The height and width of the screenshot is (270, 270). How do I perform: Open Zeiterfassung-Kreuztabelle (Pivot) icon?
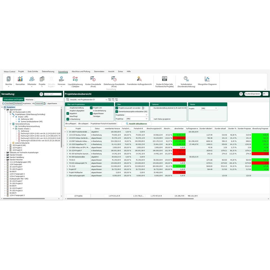(x=114, y=79)
